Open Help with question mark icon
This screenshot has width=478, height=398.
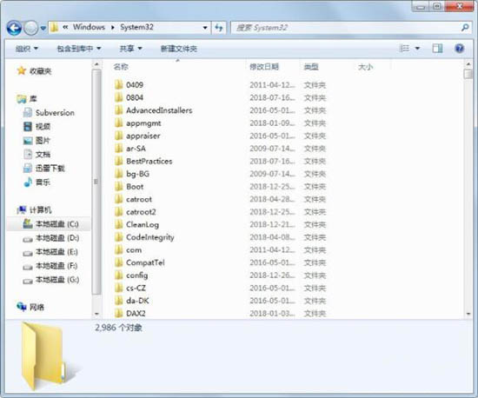[x=459, y=48]
